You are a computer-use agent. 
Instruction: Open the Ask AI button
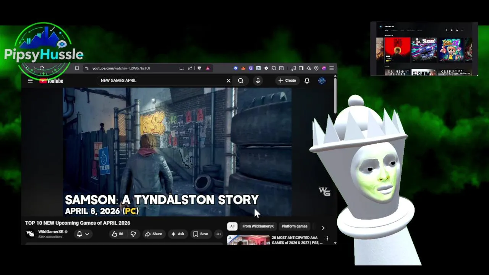(x=178, y=234)
